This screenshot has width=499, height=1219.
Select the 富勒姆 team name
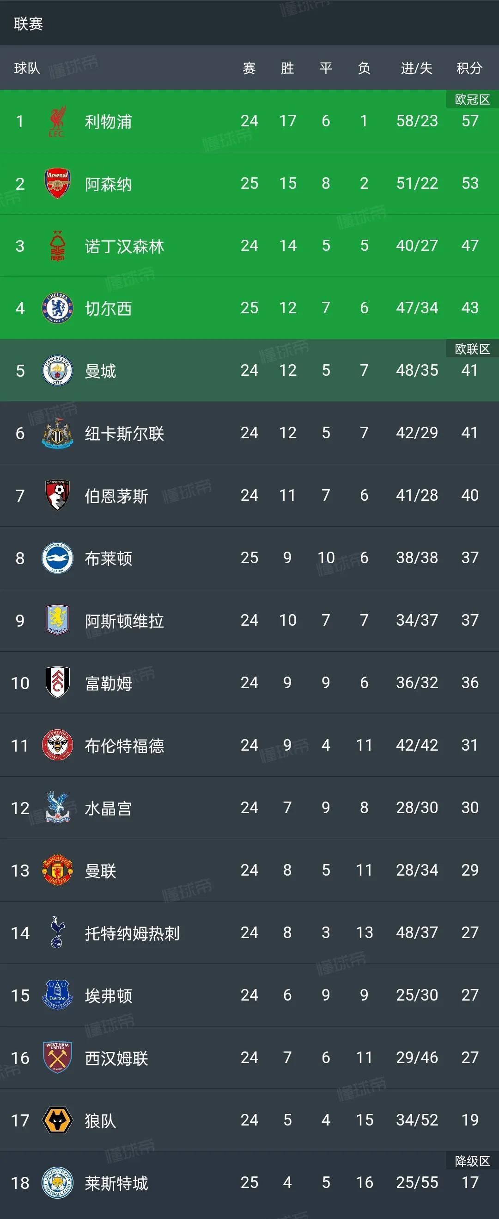(x=108, y=683)
